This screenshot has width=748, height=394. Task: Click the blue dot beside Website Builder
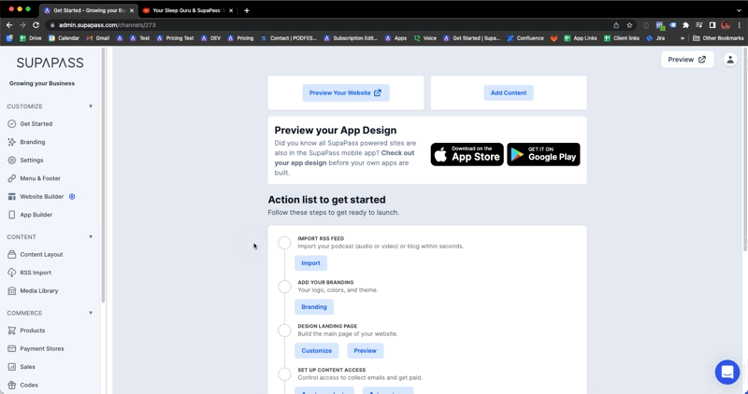72,196
